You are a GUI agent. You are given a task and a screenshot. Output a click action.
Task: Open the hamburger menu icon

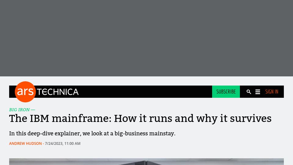[x=258, y=92]
